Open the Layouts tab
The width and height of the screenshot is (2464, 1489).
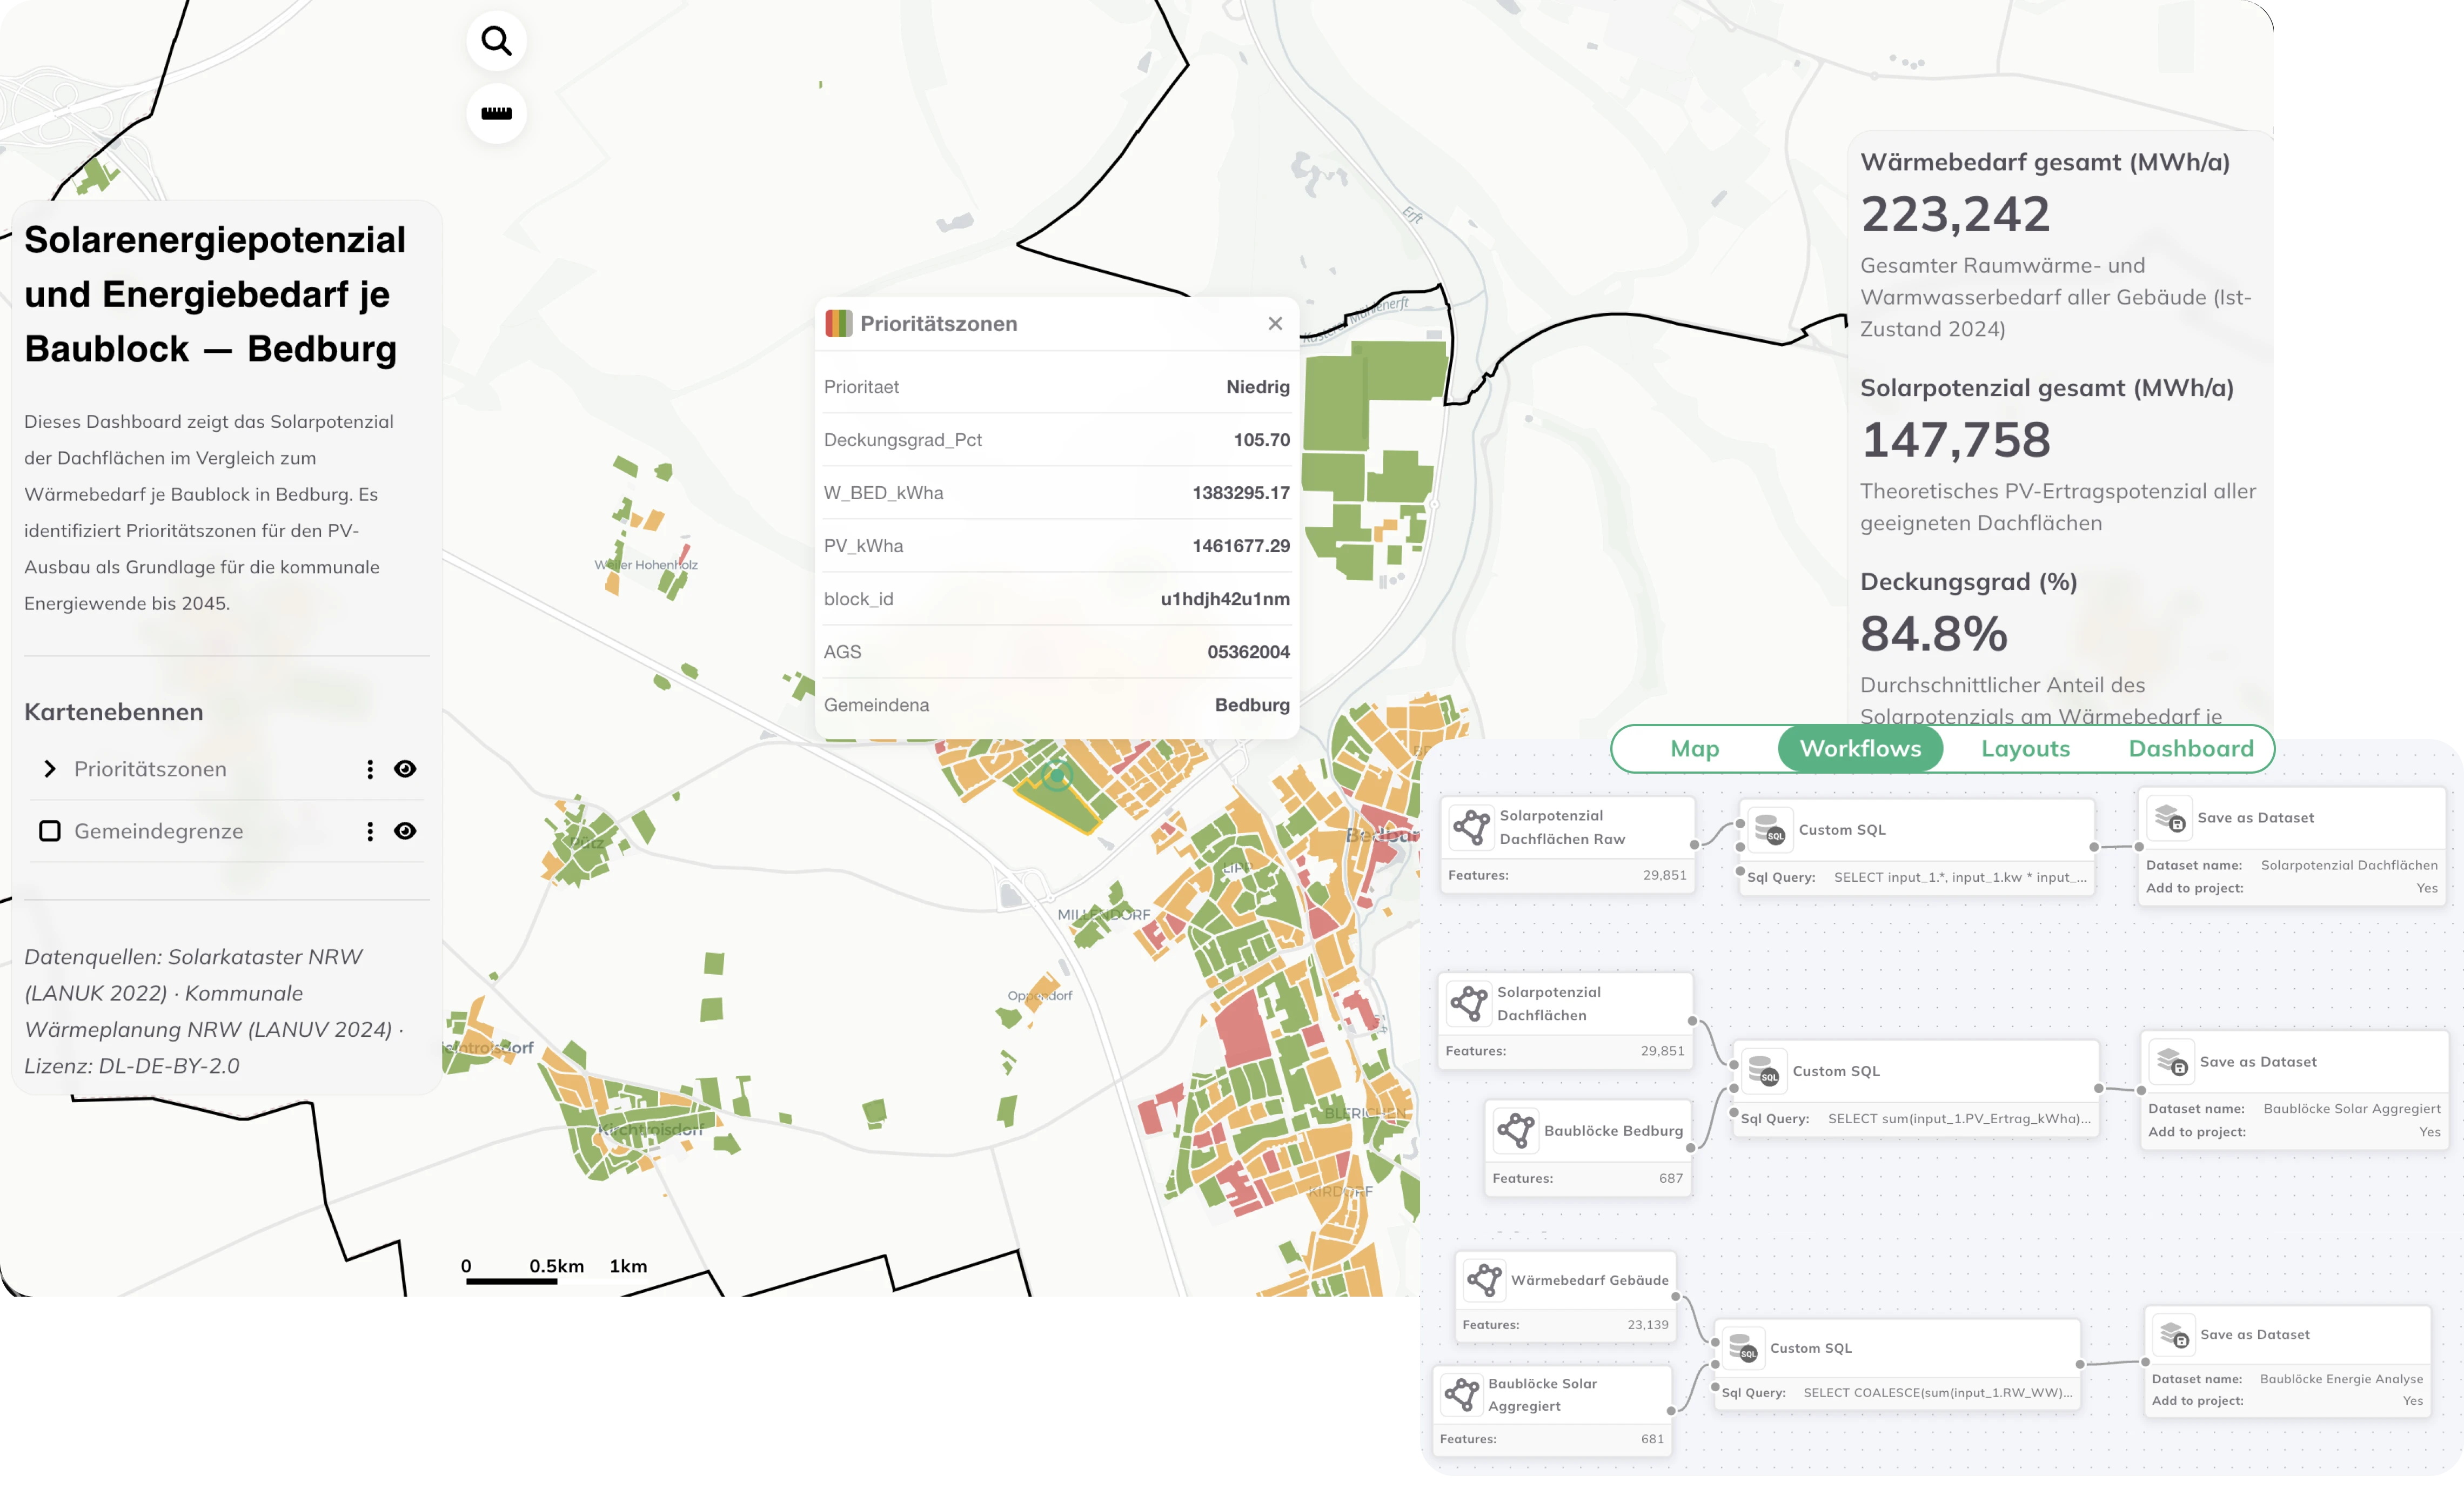[2025, 748]
